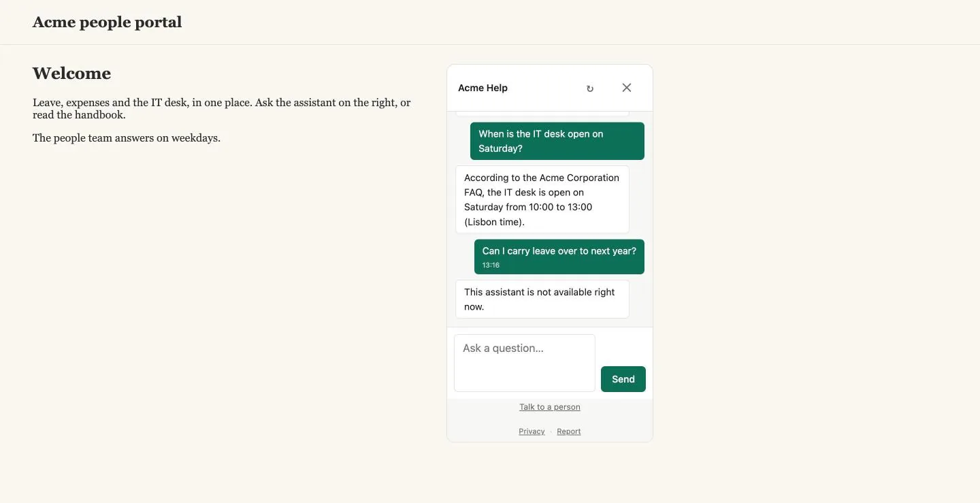
Task: Open the Privacy link
Action: click(x=532, y=432)
